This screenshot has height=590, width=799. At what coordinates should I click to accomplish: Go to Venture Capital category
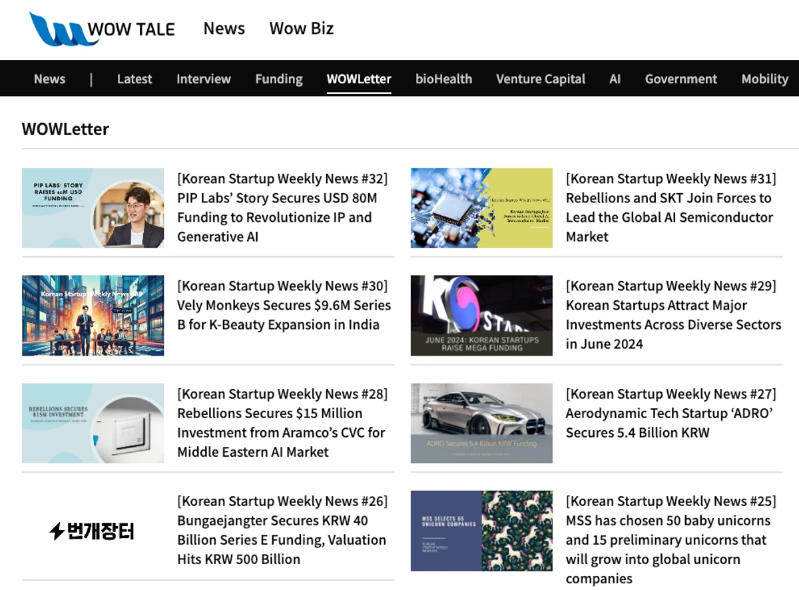point(541,79)
